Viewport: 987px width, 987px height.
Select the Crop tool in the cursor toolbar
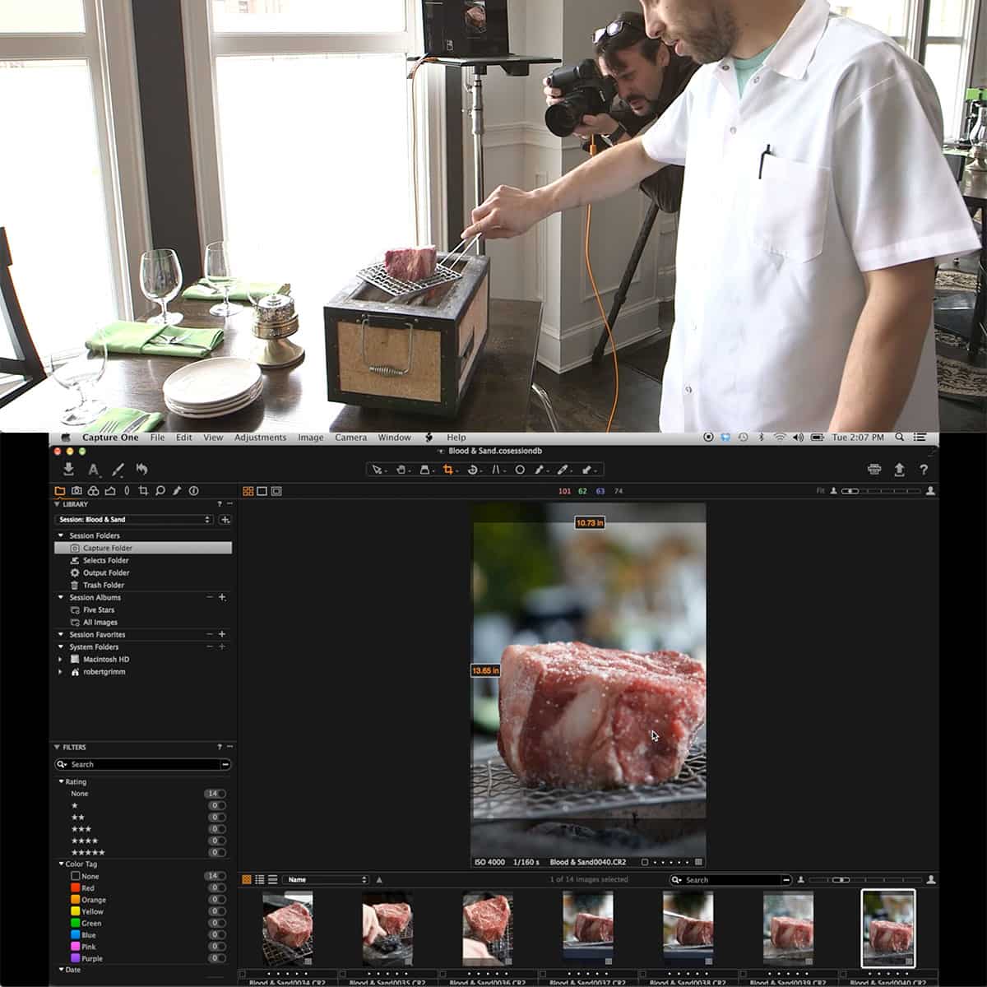[x=449, y=470]
